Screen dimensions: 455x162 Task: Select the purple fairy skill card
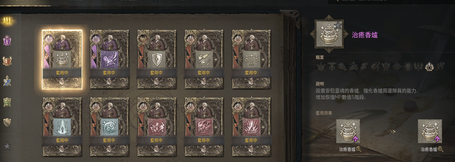(109, 59)
